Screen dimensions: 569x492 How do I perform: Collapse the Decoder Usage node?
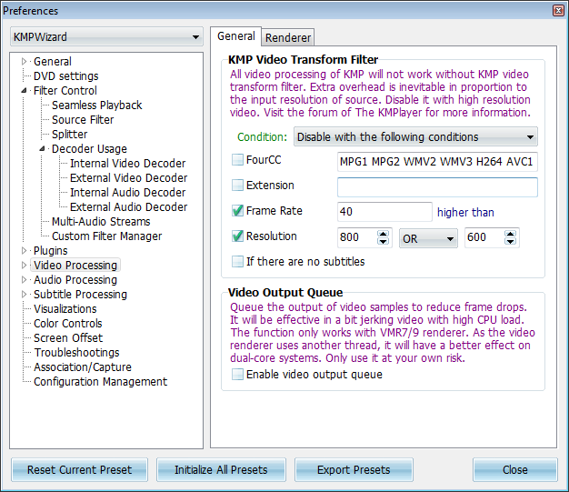(42, 148)
